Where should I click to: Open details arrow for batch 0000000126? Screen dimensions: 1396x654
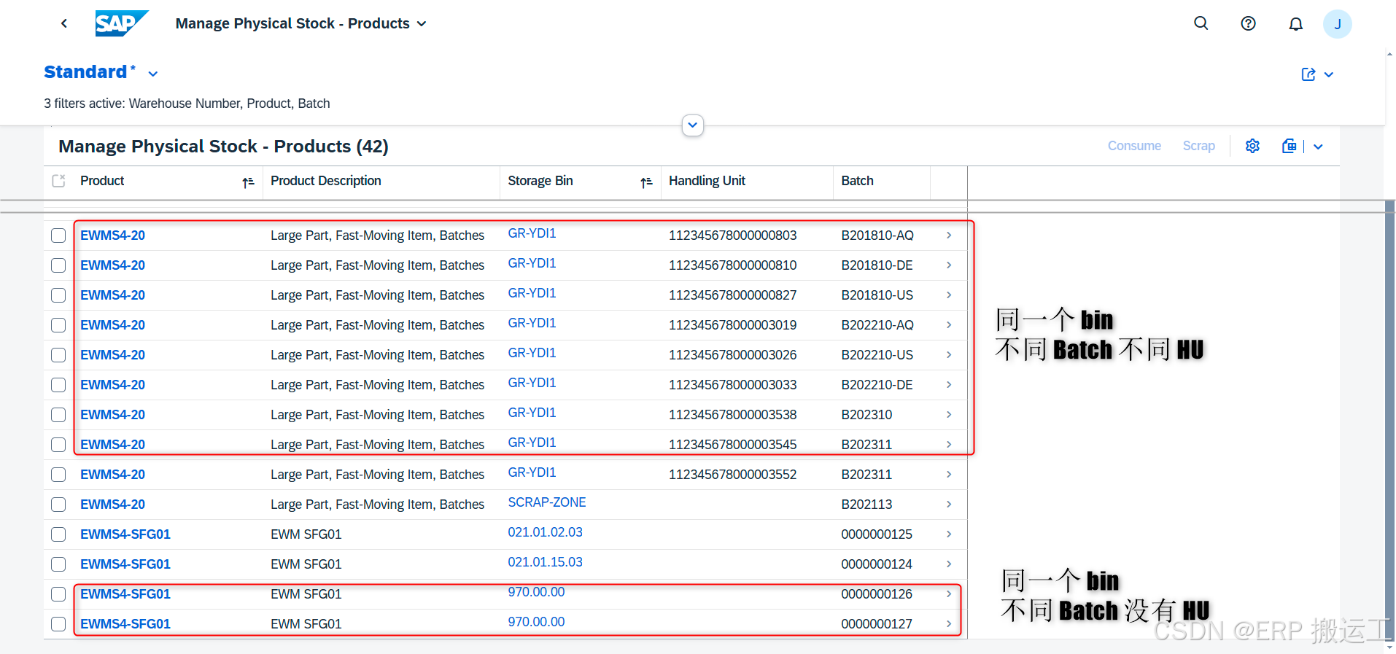click(949, 593)
